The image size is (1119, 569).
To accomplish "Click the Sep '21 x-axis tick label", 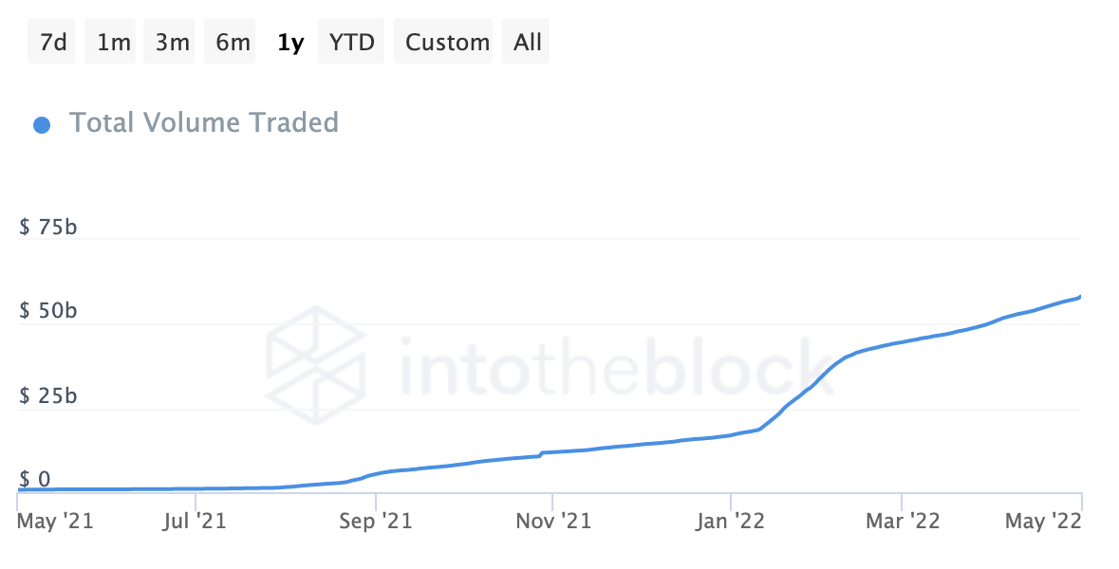I will [376, 520].
